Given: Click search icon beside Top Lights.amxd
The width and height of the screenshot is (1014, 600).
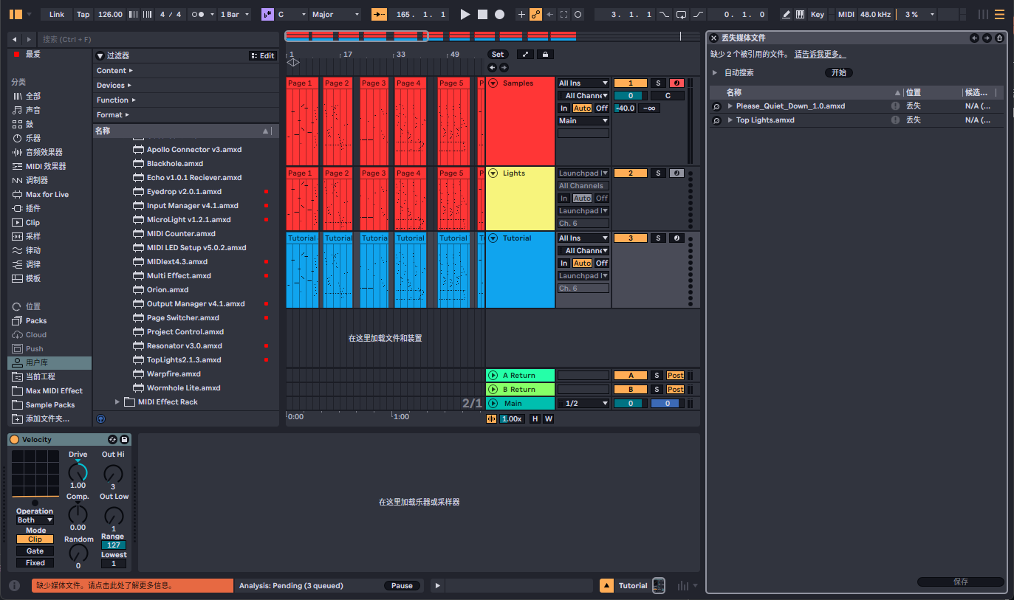Looking at the screenshot, I should [716, 120].
